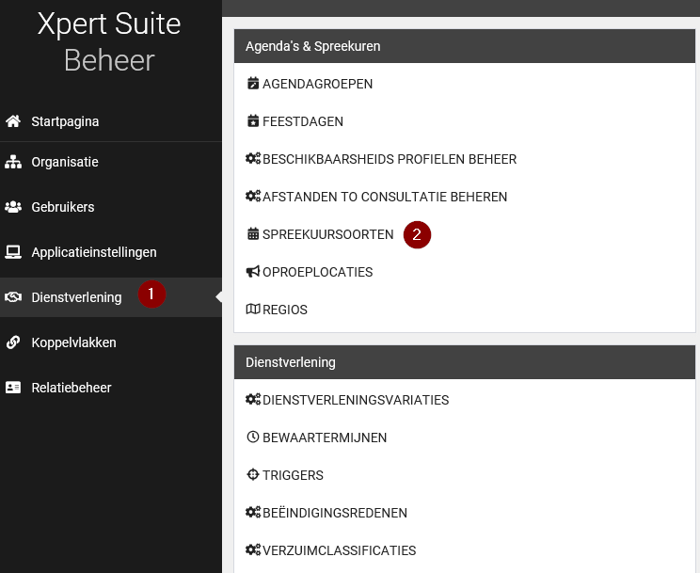This screenshot has width=700, height=573.
Task: Click the crosshair icon beside Triggers
Action: tap(252, 475)
